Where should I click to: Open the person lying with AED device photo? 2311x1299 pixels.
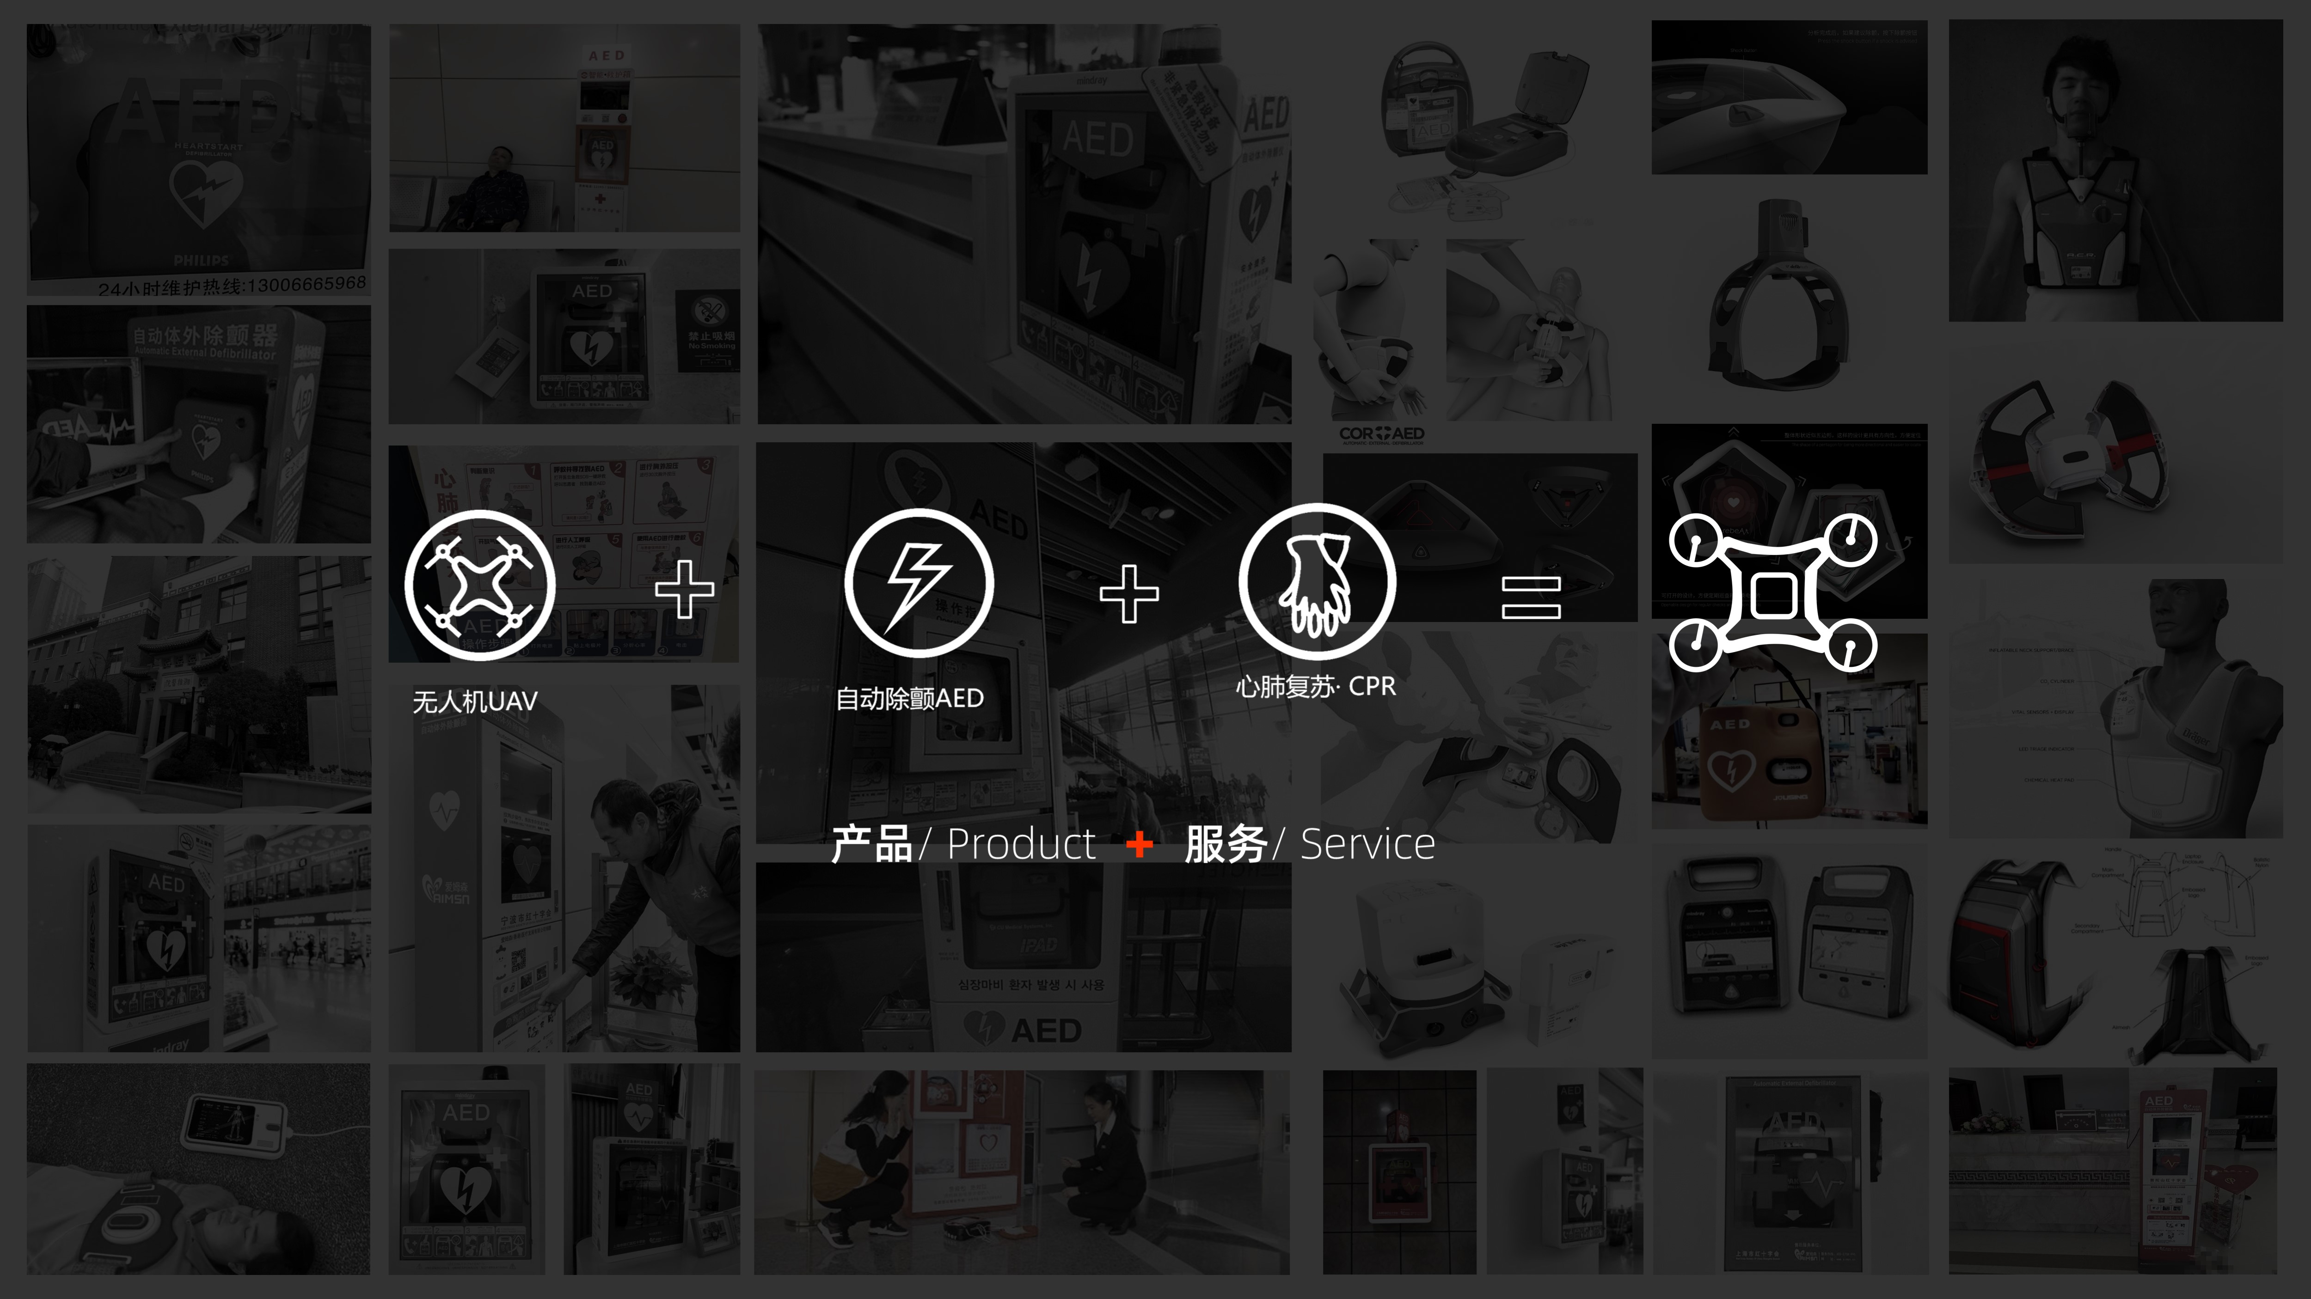click(198, 1169)
